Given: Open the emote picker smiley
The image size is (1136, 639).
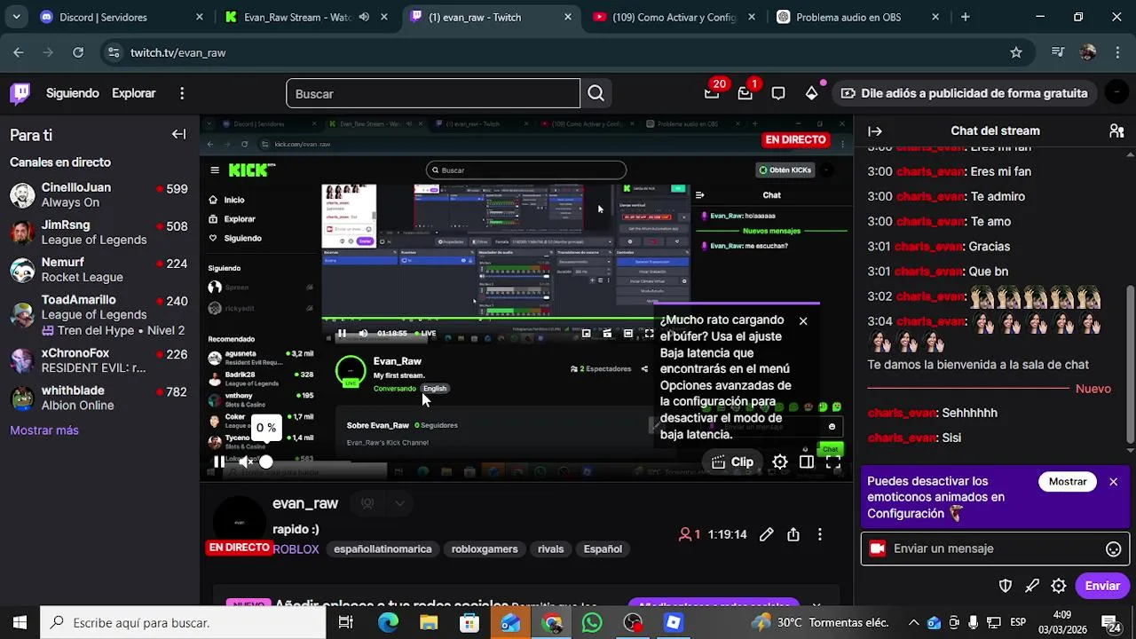Looking at the screenshot, I should click(x=1114, y=549).
